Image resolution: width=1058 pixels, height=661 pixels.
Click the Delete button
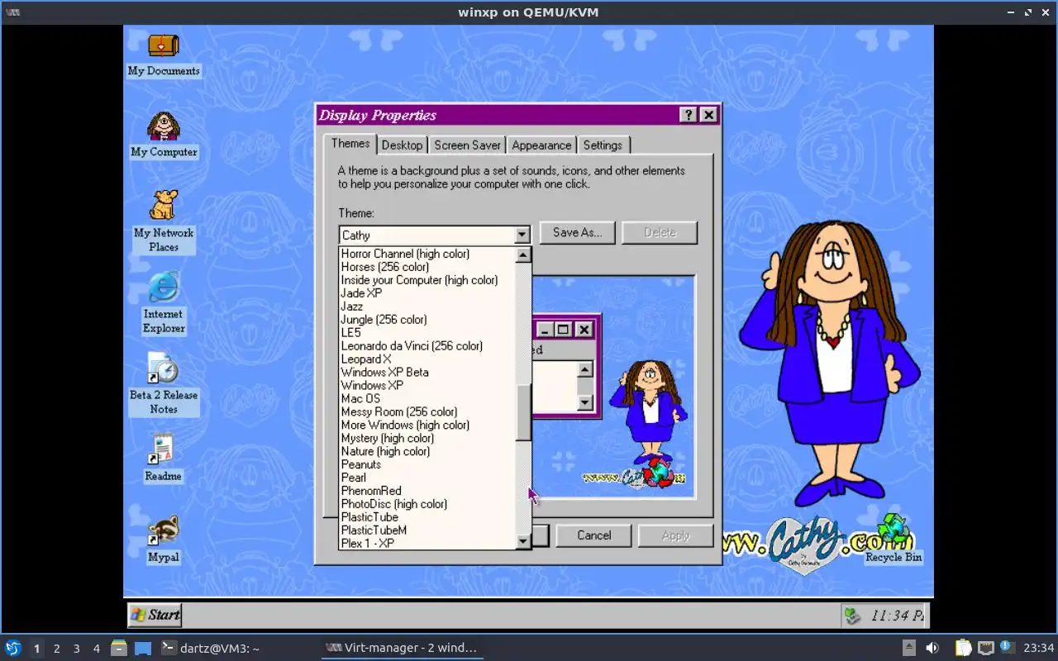click(660, 232)
